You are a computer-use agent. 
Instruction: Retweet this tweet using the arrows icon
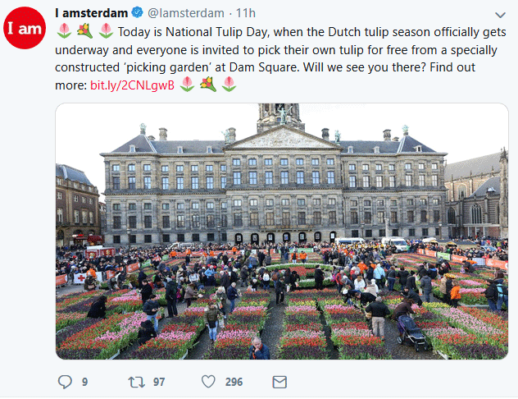[137, 382]
